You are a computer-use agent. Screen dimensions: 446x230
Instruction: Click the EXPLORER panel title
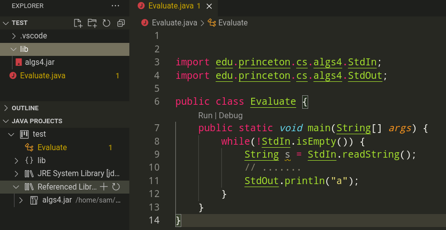pyautogui.click(x=27, y=6)
